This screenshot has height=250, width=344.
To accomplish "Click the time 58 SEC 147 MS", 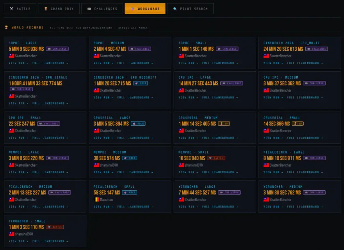I will [x=107, y=192].
